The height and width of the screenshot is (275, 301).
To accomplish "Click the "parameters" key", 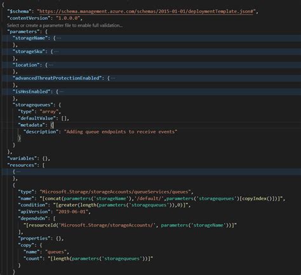I will [23, 32].
